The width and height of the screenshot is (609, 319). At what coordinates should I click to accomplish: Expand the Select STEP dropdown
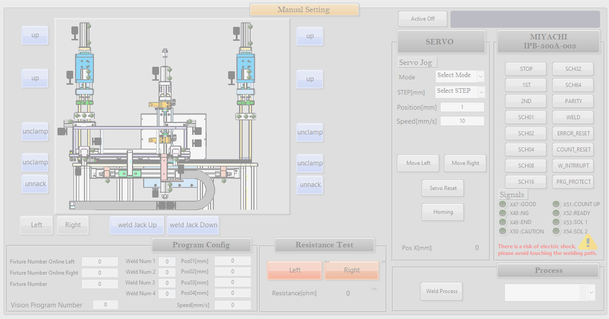coord(460,91)
